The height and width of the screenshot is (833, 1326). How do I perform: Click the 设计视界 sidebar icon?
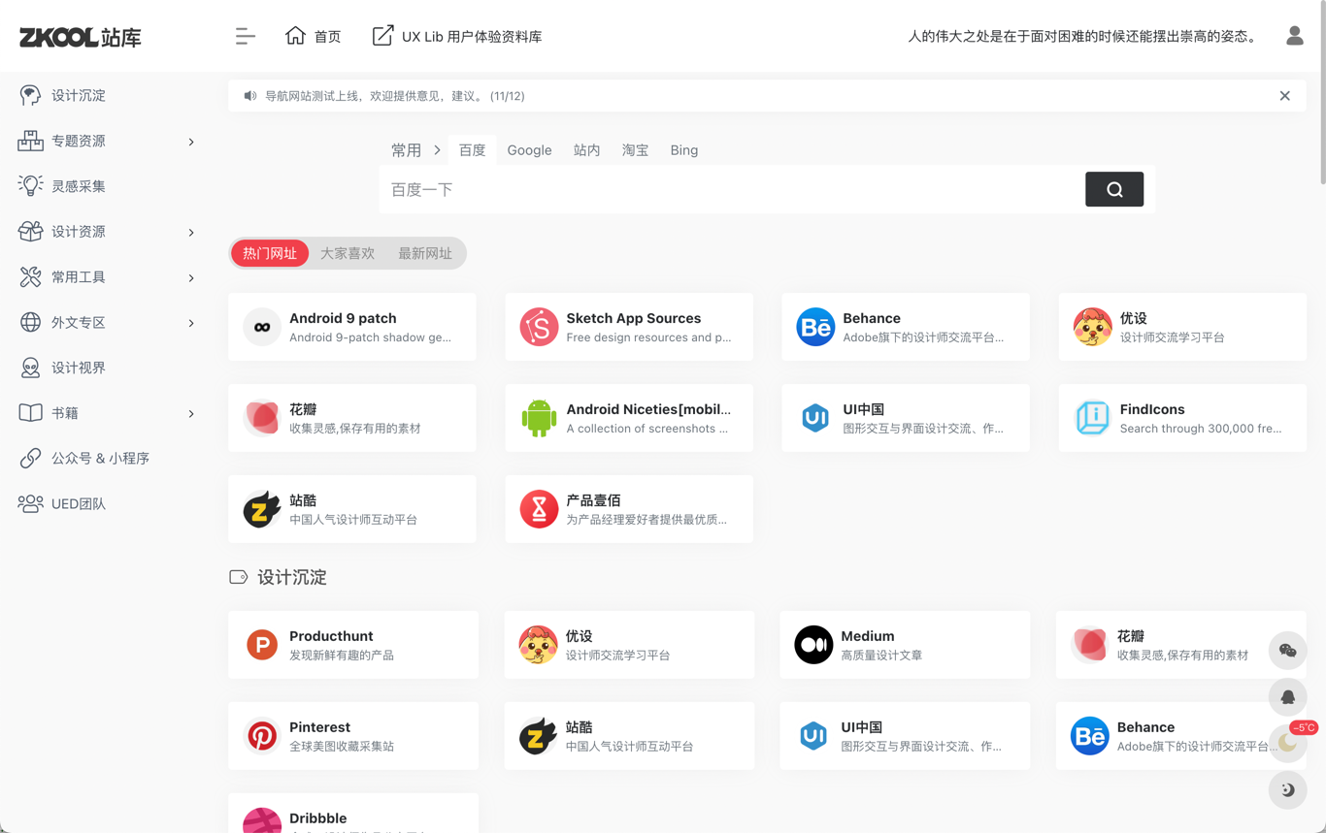click(x=30, y=368)
